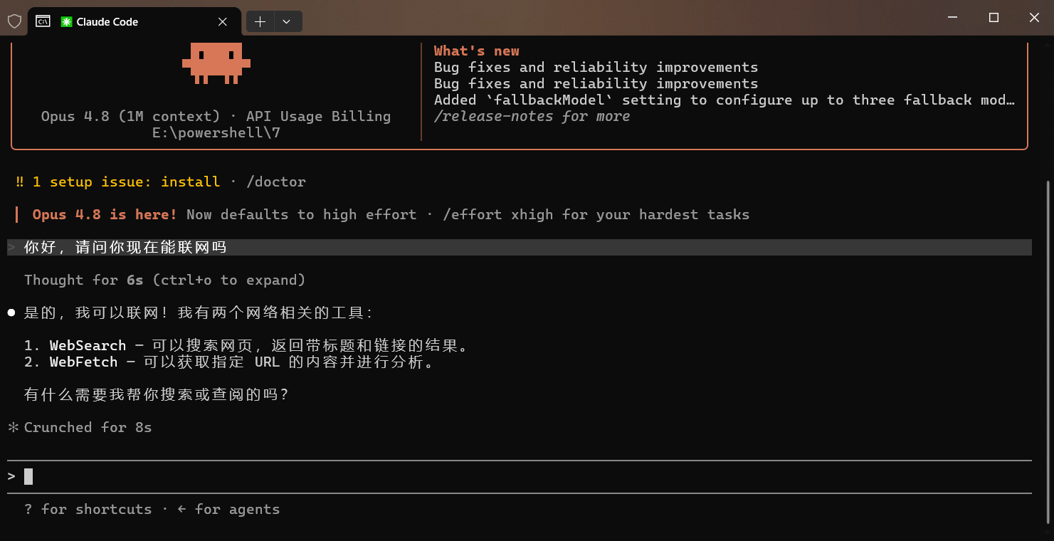Viewport: 1054px width, 541px height.
Task: Expand the "Thought for 6s" line
Action: coord(164,280)
